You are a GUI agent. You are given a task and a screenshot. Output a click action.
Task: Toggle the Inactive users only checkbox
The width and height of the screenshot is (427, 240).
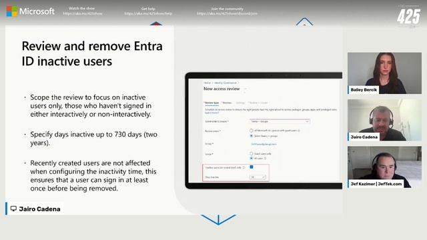[x=252, y=167]
